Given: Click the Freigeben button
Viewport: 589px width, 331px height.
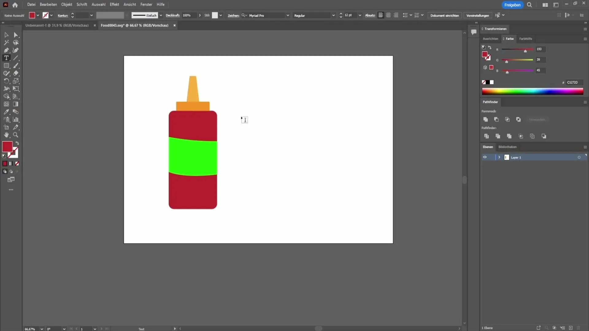Looking at the screenshot, I should [512, 5].
